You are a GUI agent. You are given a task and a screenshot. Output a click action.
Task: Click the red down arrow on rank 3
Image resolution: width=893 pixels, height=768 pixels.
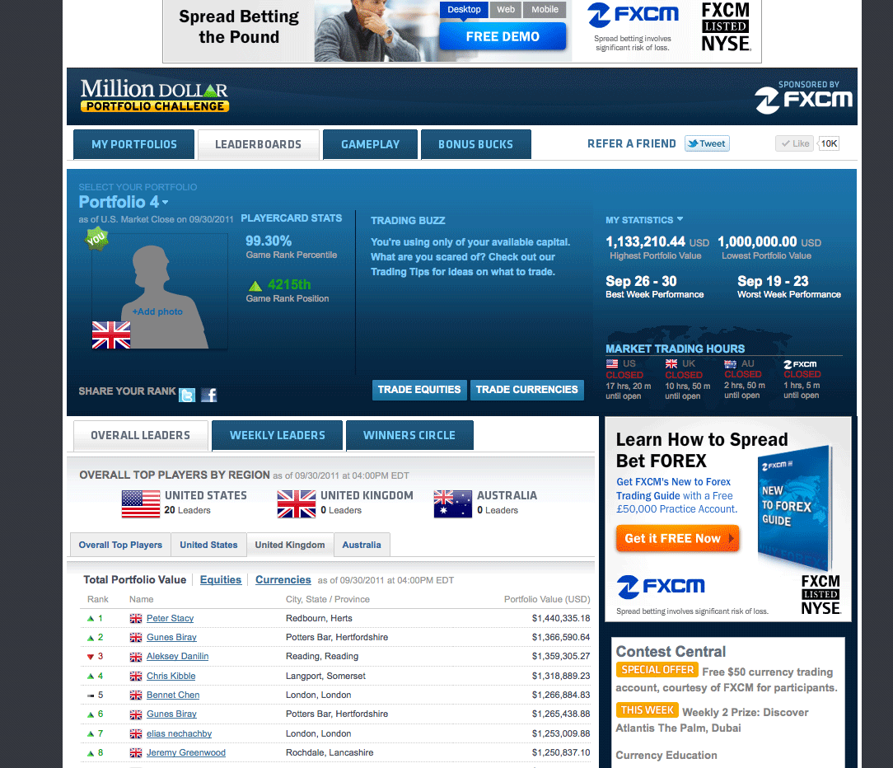pyautogui.click(x=90, y=657)
